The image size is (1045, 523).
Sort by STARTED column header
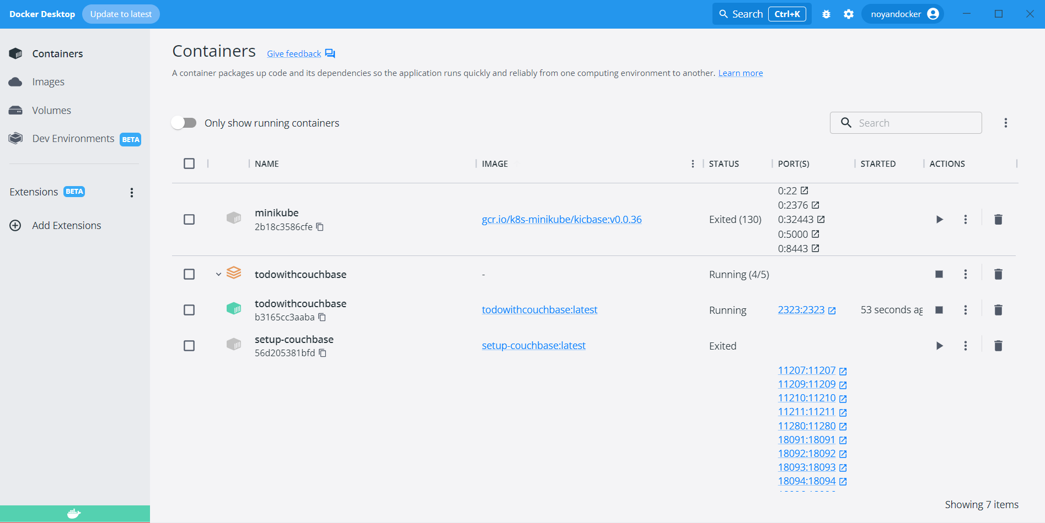[x=878, y=164]
